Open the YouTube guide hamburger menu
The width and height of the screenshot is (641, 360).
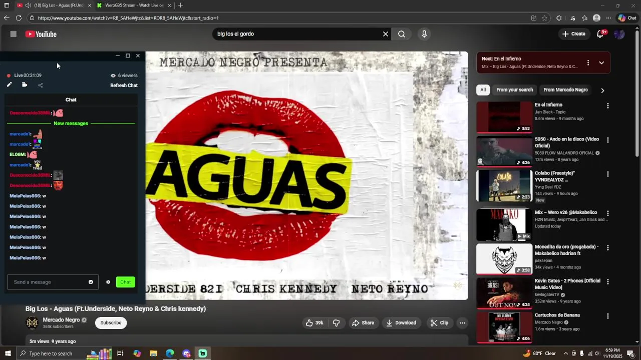pyautogui.click(x=14, y=34)
